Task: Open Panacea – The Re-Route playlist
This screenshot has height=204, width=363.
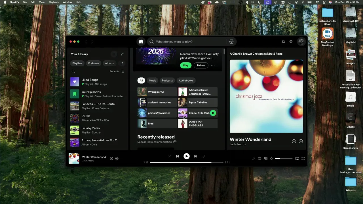Action: coord(98,106)
